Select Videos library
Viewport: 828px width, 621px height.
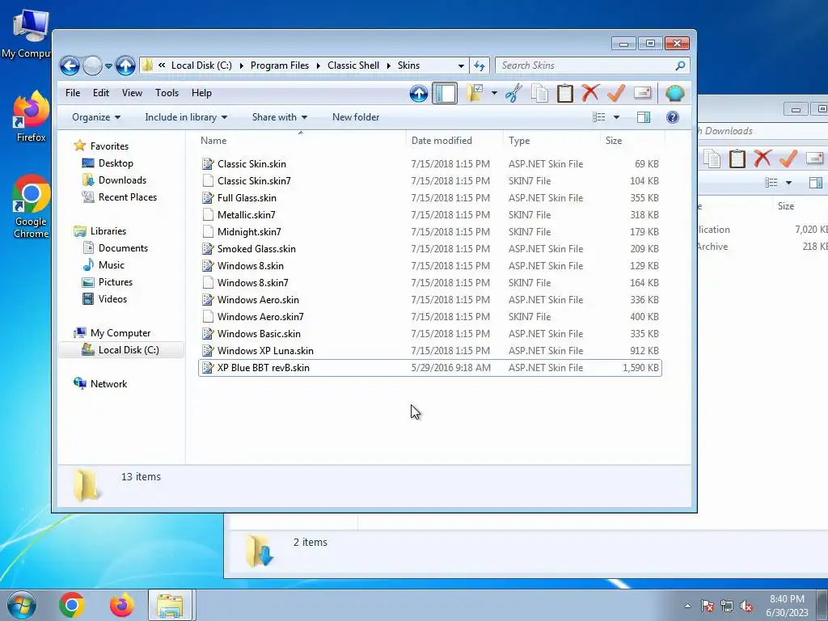[112, 299]
